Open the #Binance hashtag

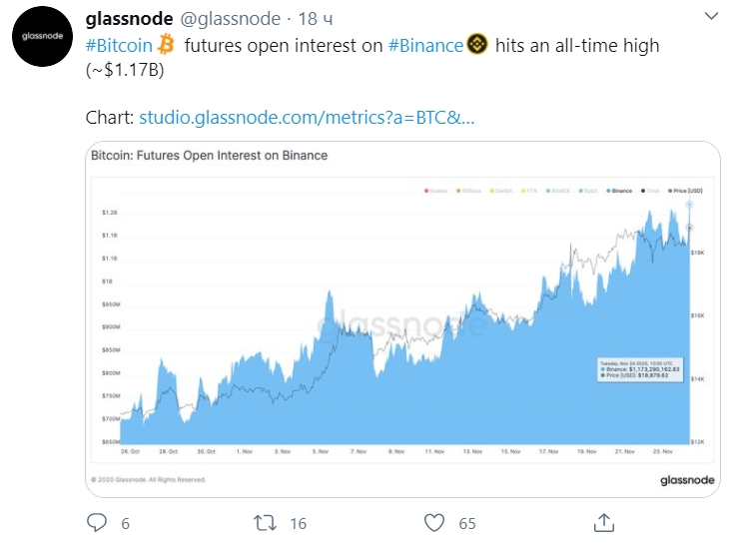tap(425, 45)
